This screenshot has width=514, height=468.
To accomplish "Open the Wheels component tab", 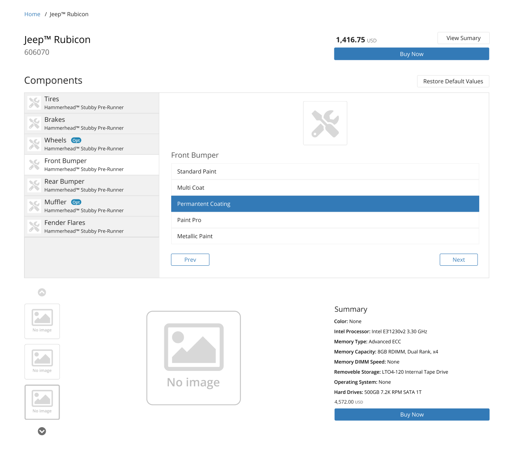I will click(92, 144).
